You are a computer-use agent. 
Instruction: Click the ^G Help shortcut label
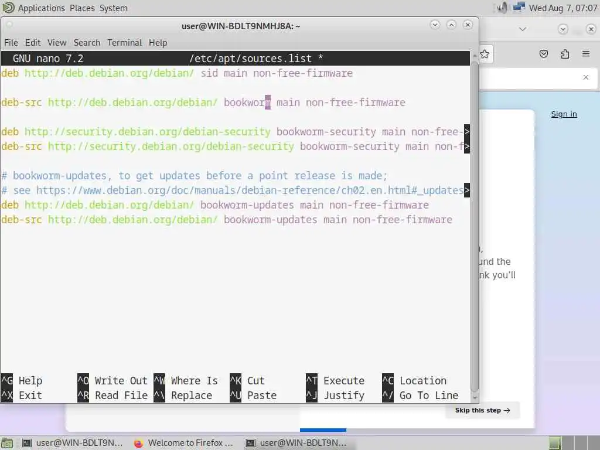click(22, 381)
